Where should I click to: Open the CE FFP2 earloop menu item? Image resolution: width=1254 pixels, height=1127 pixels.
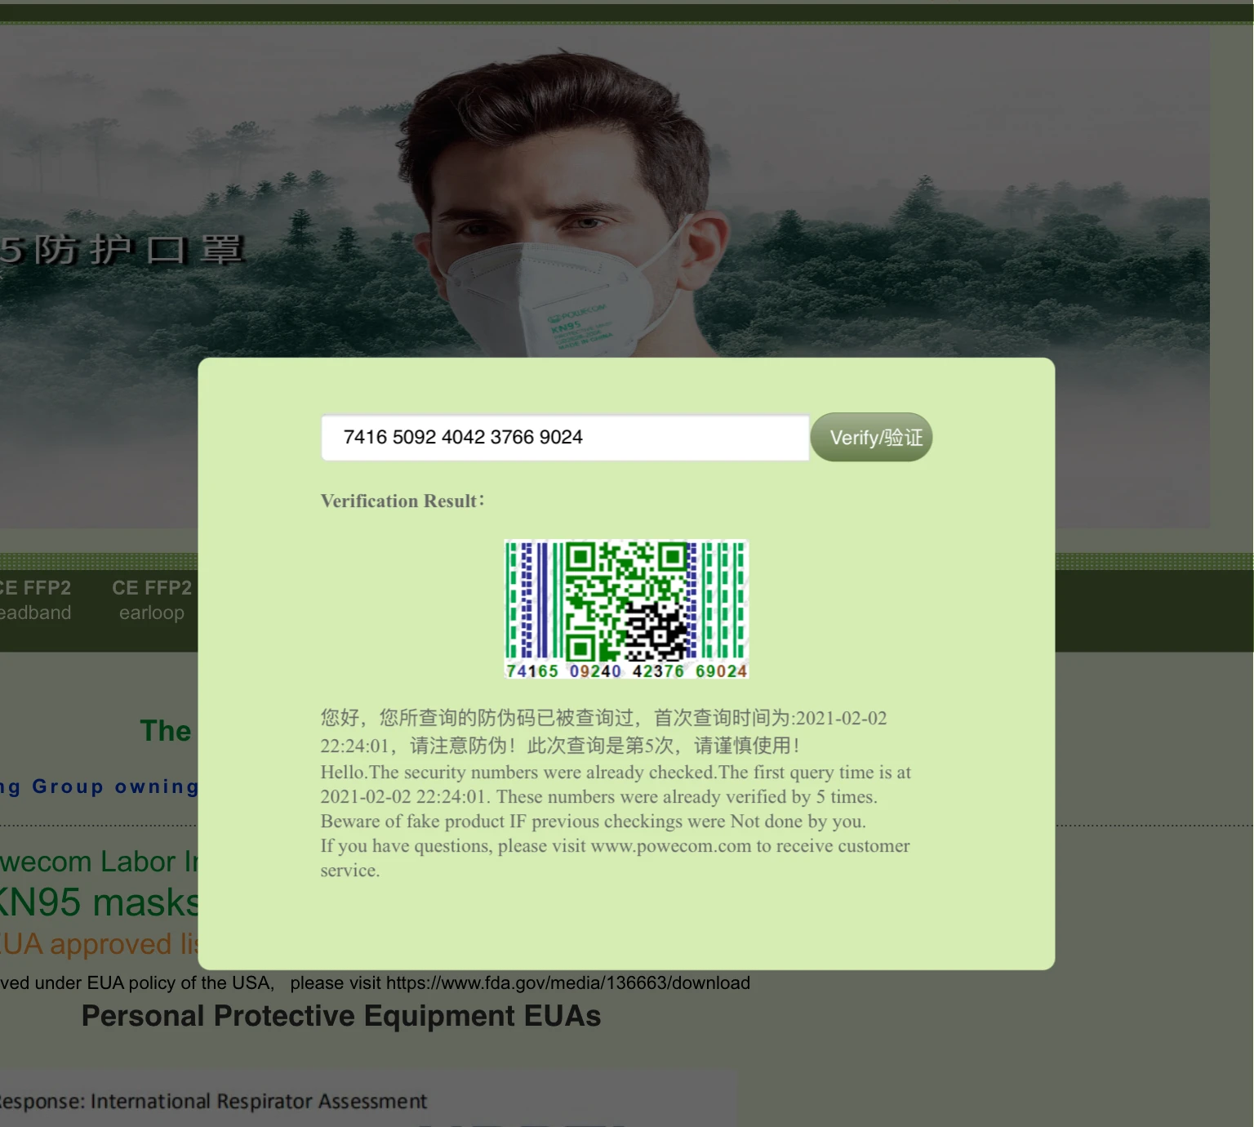point(152,600)
